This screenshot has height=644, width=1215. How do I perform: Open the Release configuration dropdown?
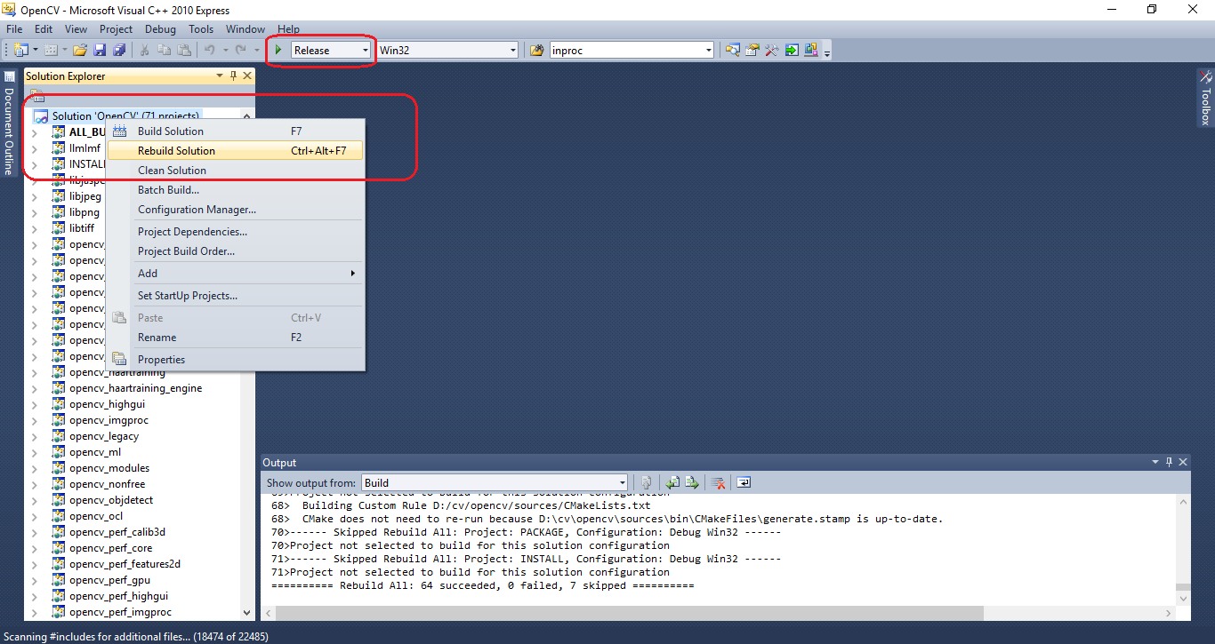(366, 51)
